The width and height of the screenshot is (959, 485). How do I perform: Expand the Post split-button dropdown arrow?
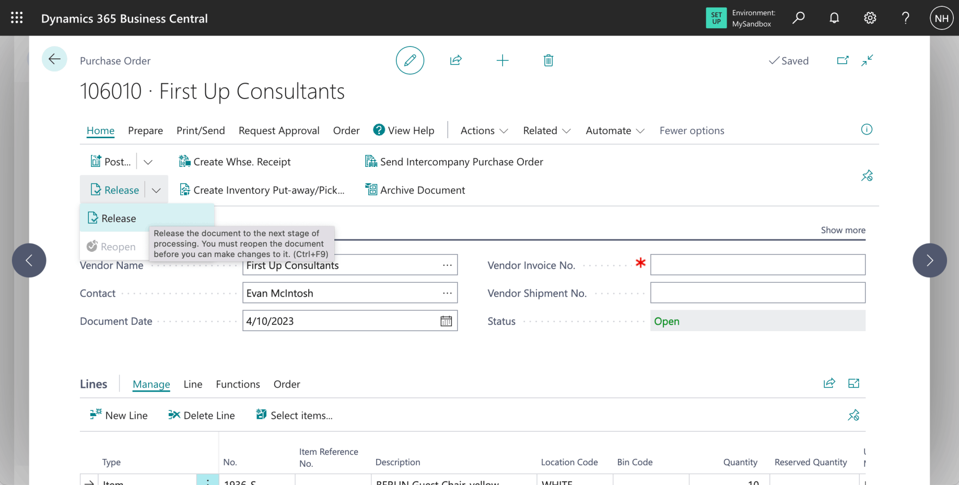tap(148, 162)
